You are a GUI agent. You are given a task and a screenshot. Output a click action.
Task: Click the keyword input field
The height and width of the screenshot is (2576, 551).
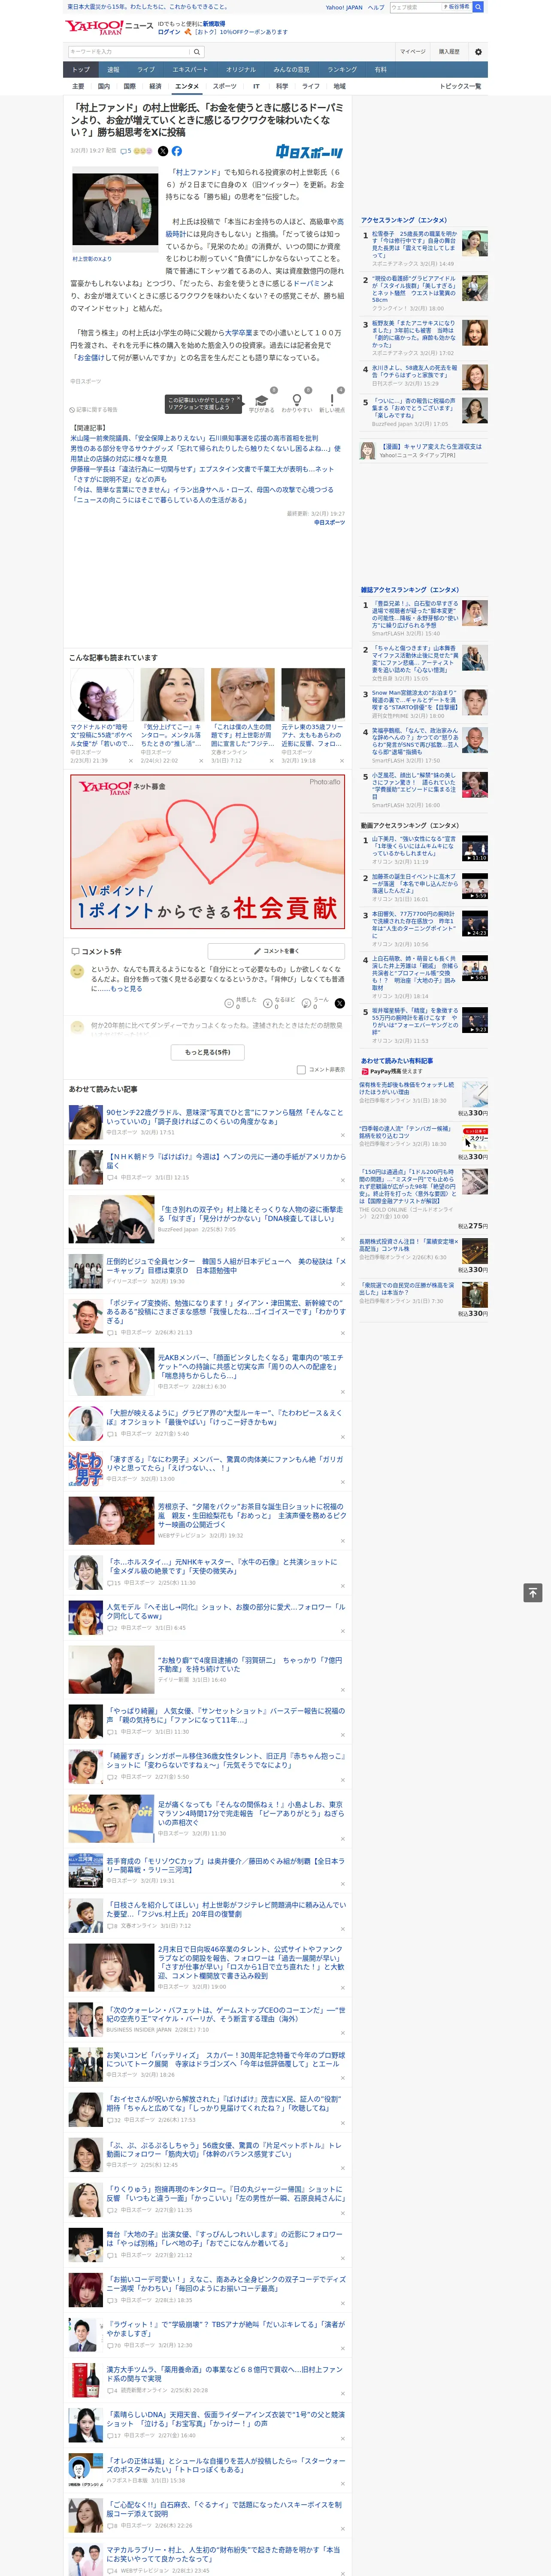[x=129, y=52]
